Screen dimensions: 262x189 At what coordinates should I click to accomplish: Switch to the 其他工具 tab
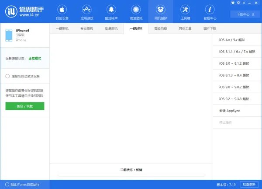tap(185, 28)
